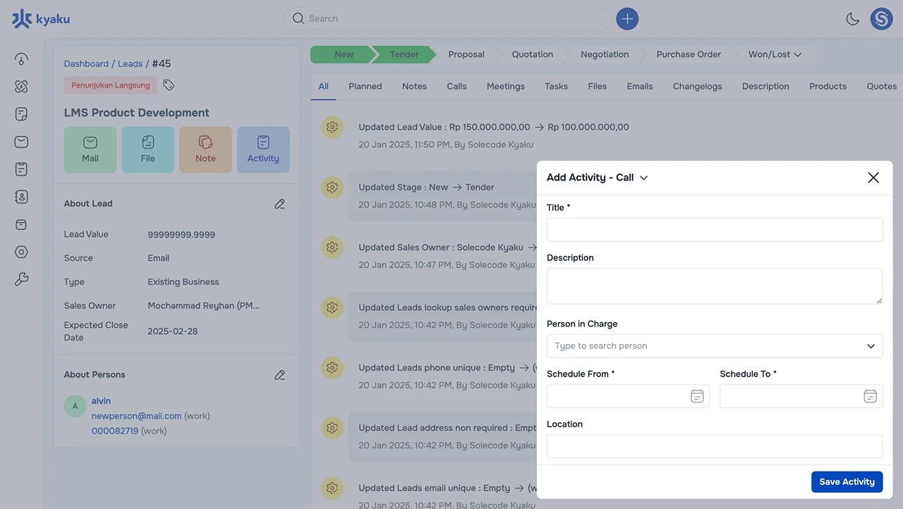Switch to the Emails tab

pyautogui.click(x=640, y=86)
